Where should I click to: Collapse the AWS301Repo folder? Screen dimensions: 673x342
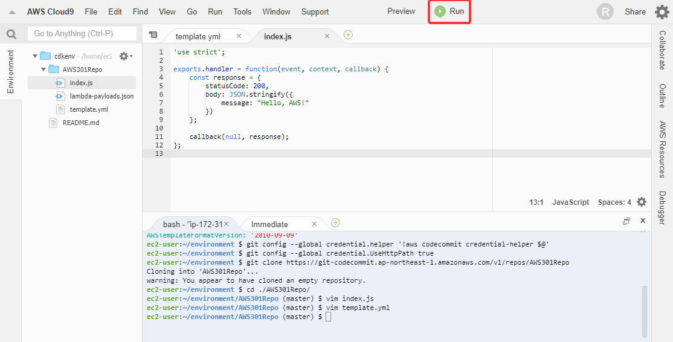tap(43, 69)
